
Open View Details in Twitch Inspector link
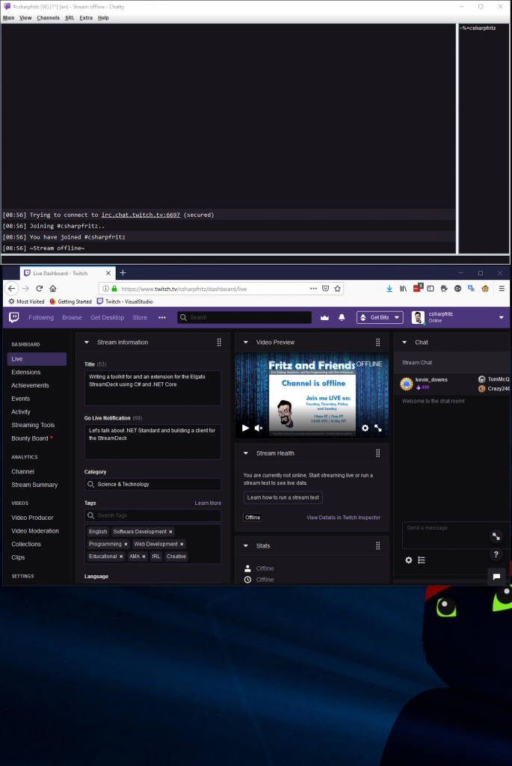coord(343,518)
